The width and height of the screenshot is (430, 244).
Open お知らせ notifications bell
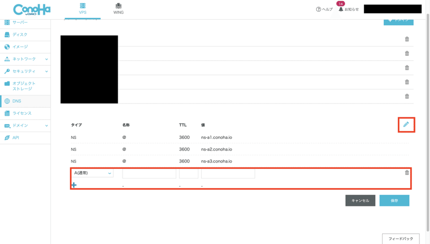click(x=348, y=9)
